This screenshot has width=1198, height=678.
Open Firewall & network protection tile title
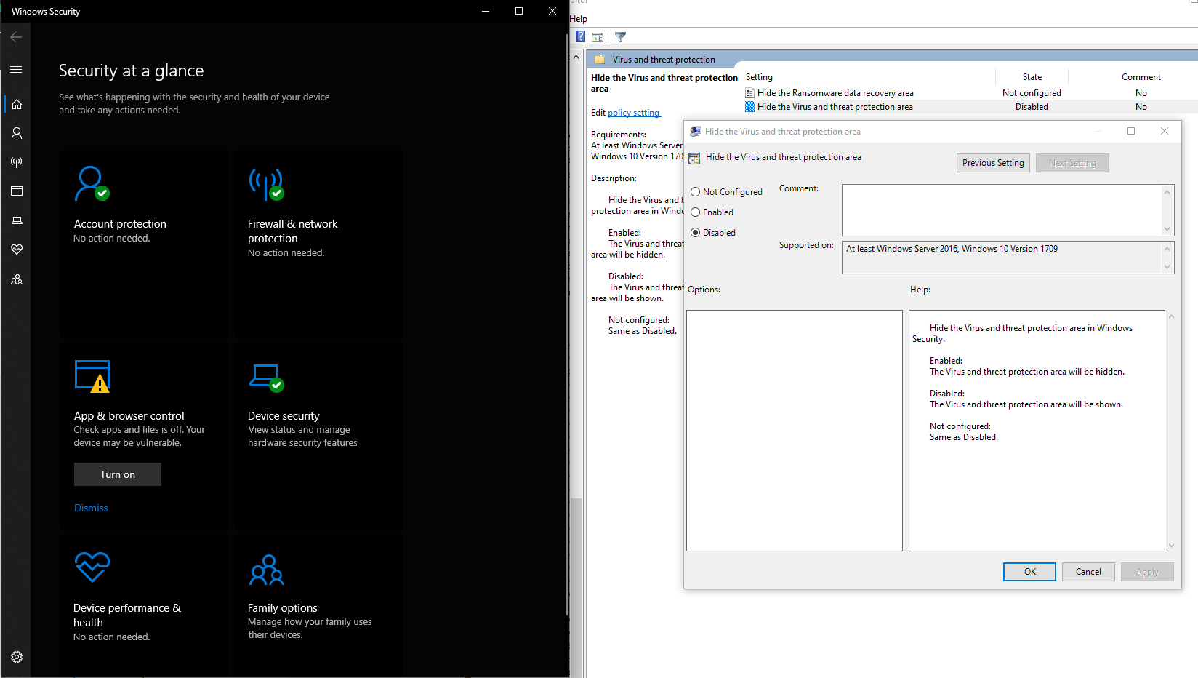(x=292, y=231)
